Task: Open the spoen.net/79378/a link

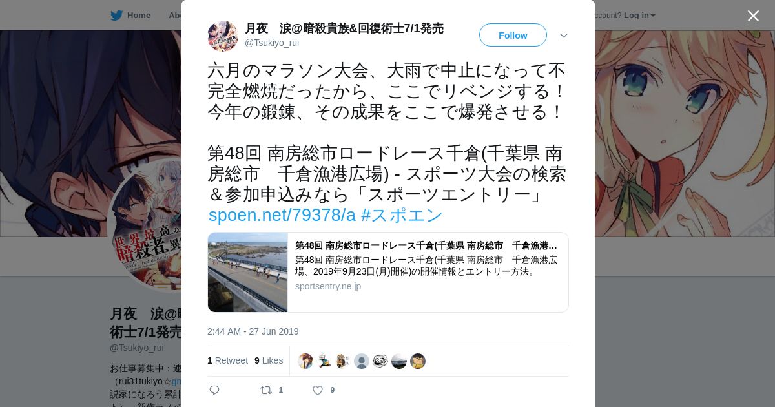Action: pyautogui.click(x=282, y=215)
